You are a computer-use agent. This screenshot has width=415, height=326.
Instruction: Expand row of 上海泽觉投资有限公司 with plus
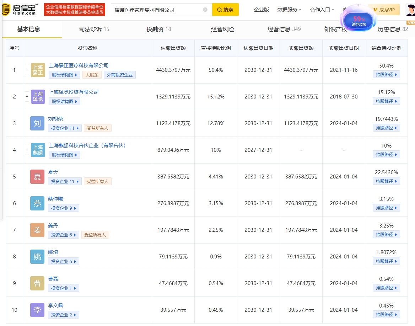27,97
